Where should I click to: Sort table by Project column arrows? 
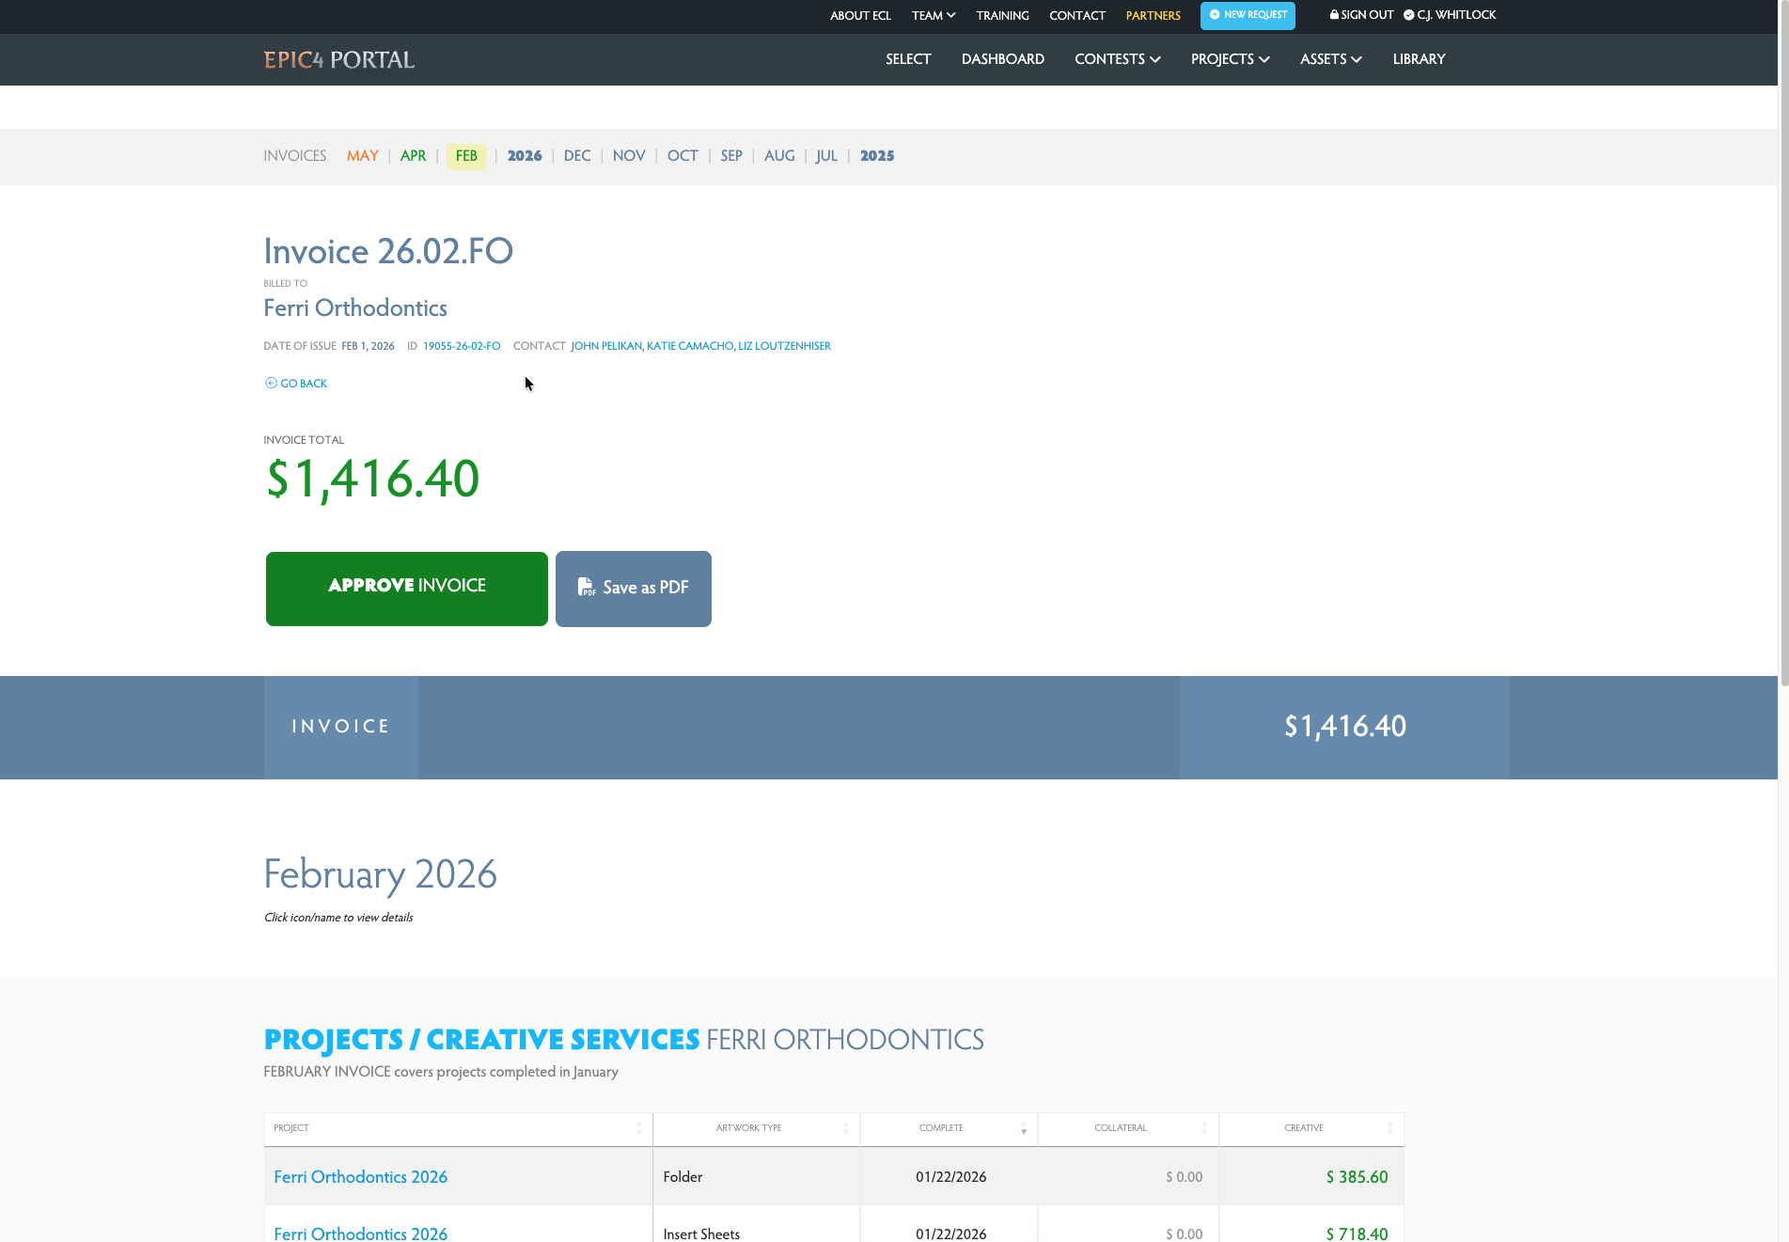click(639, 1128)
